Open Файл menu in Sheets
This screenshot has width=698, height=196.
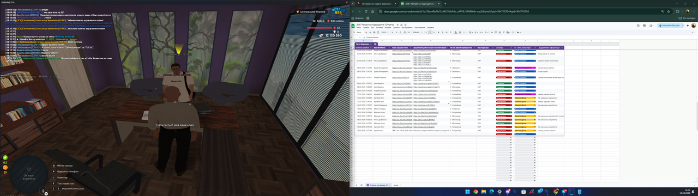[359, 28]
